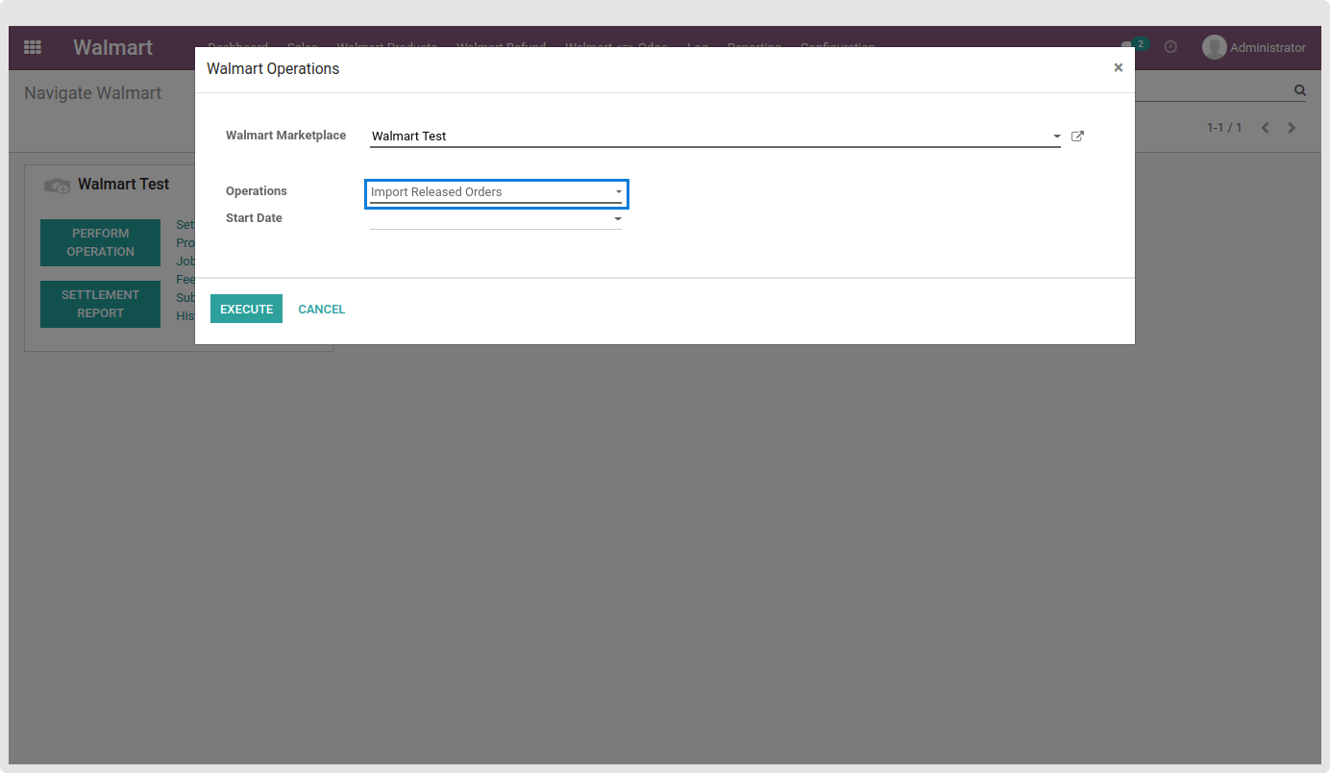Click the "Start Date" field label
This screenshot has width=1330, height=773.
[254, 218]
